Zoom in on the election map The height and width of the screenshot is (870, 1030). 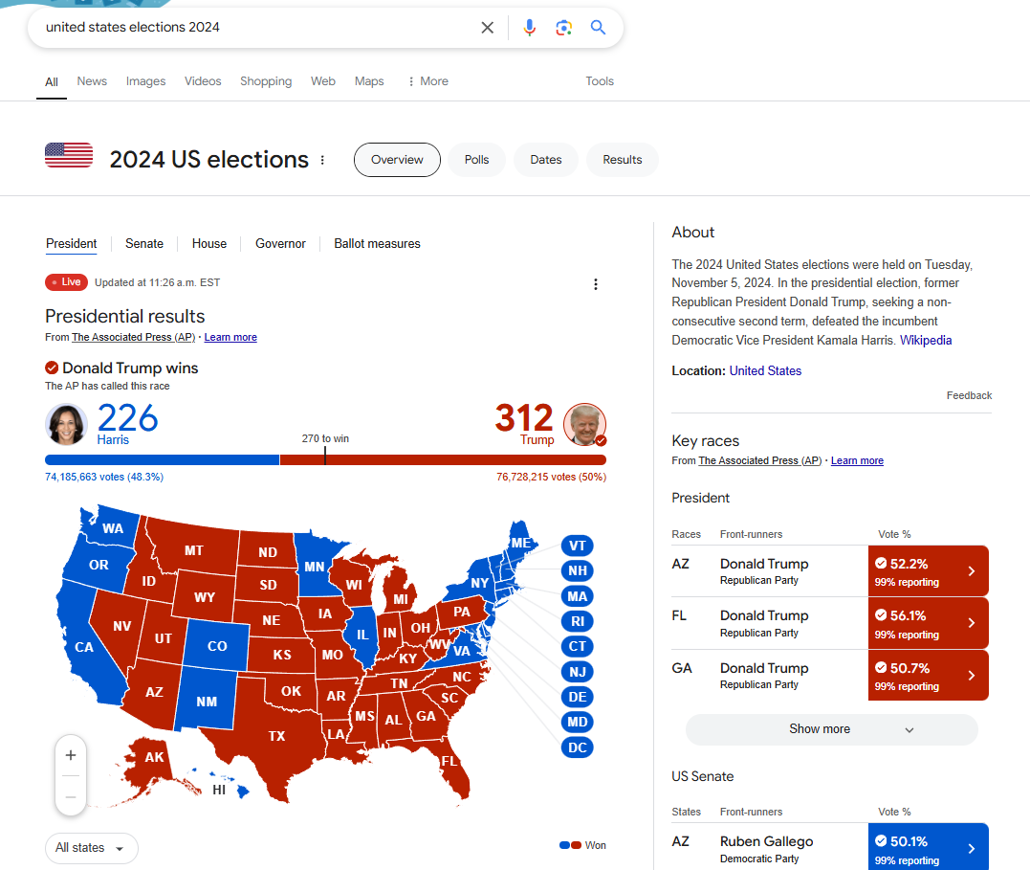coord(71,755)
